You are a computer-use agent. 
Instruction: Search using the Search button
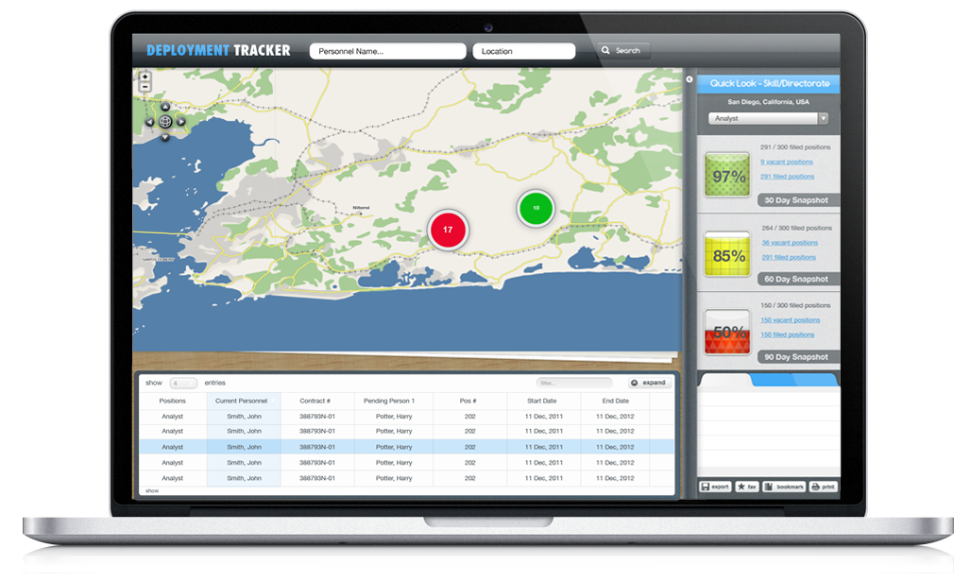pyautogui.click(x=621, y=51)
